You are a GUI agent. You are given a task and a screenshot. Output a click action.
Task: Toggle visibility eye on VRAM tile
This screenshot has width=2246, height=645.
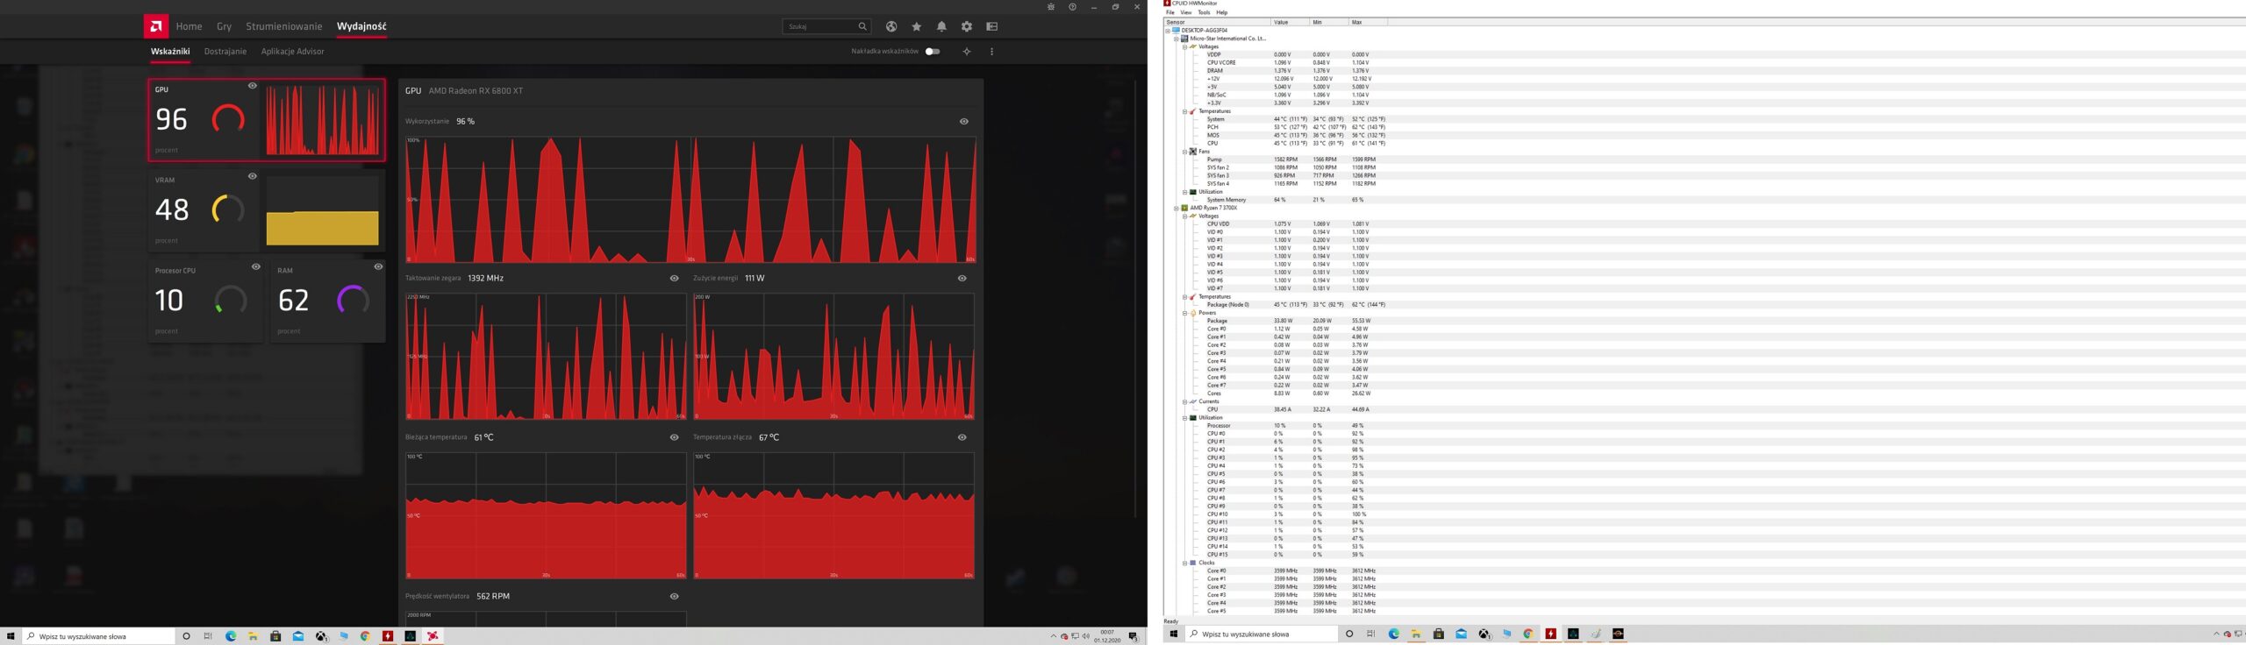tap(253, 176)
